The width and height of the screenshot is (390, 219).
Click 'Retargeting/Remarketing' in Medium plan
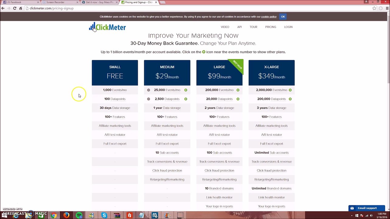click(167, 179)
